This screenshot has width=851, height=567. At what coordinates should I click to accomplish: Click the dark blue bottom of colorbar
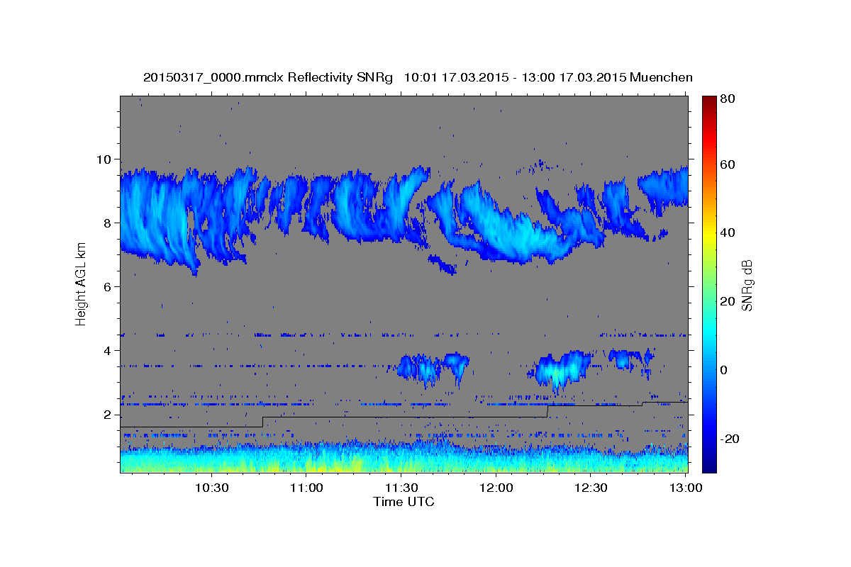(709, 464)
